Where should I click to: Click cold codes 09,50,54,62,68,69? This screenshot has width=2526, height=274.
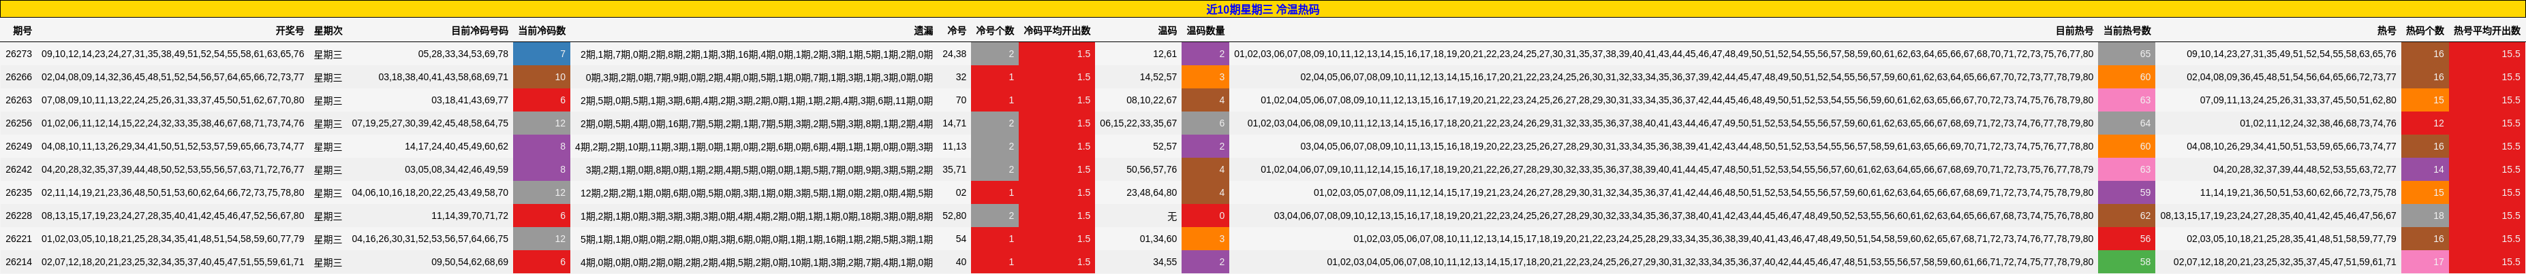pyautogui.click(x=469, y=262)
